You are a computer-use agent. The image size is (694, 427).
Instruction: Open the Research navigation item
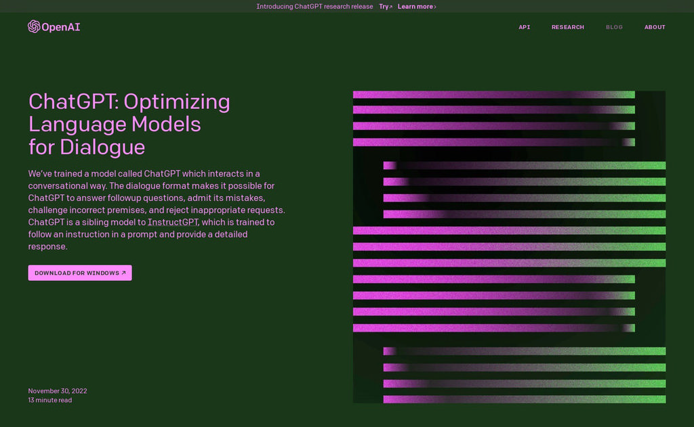[x=568, y=27]
